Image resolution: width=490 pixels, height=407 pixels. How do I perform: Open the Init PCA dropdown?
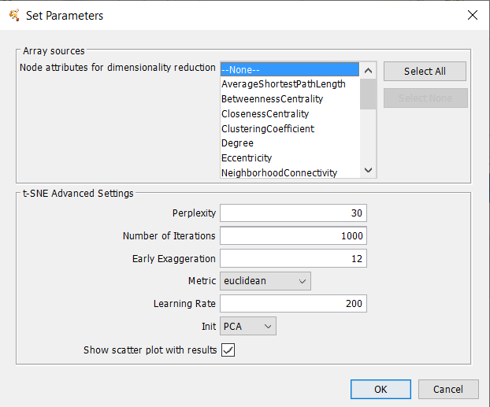248,326
